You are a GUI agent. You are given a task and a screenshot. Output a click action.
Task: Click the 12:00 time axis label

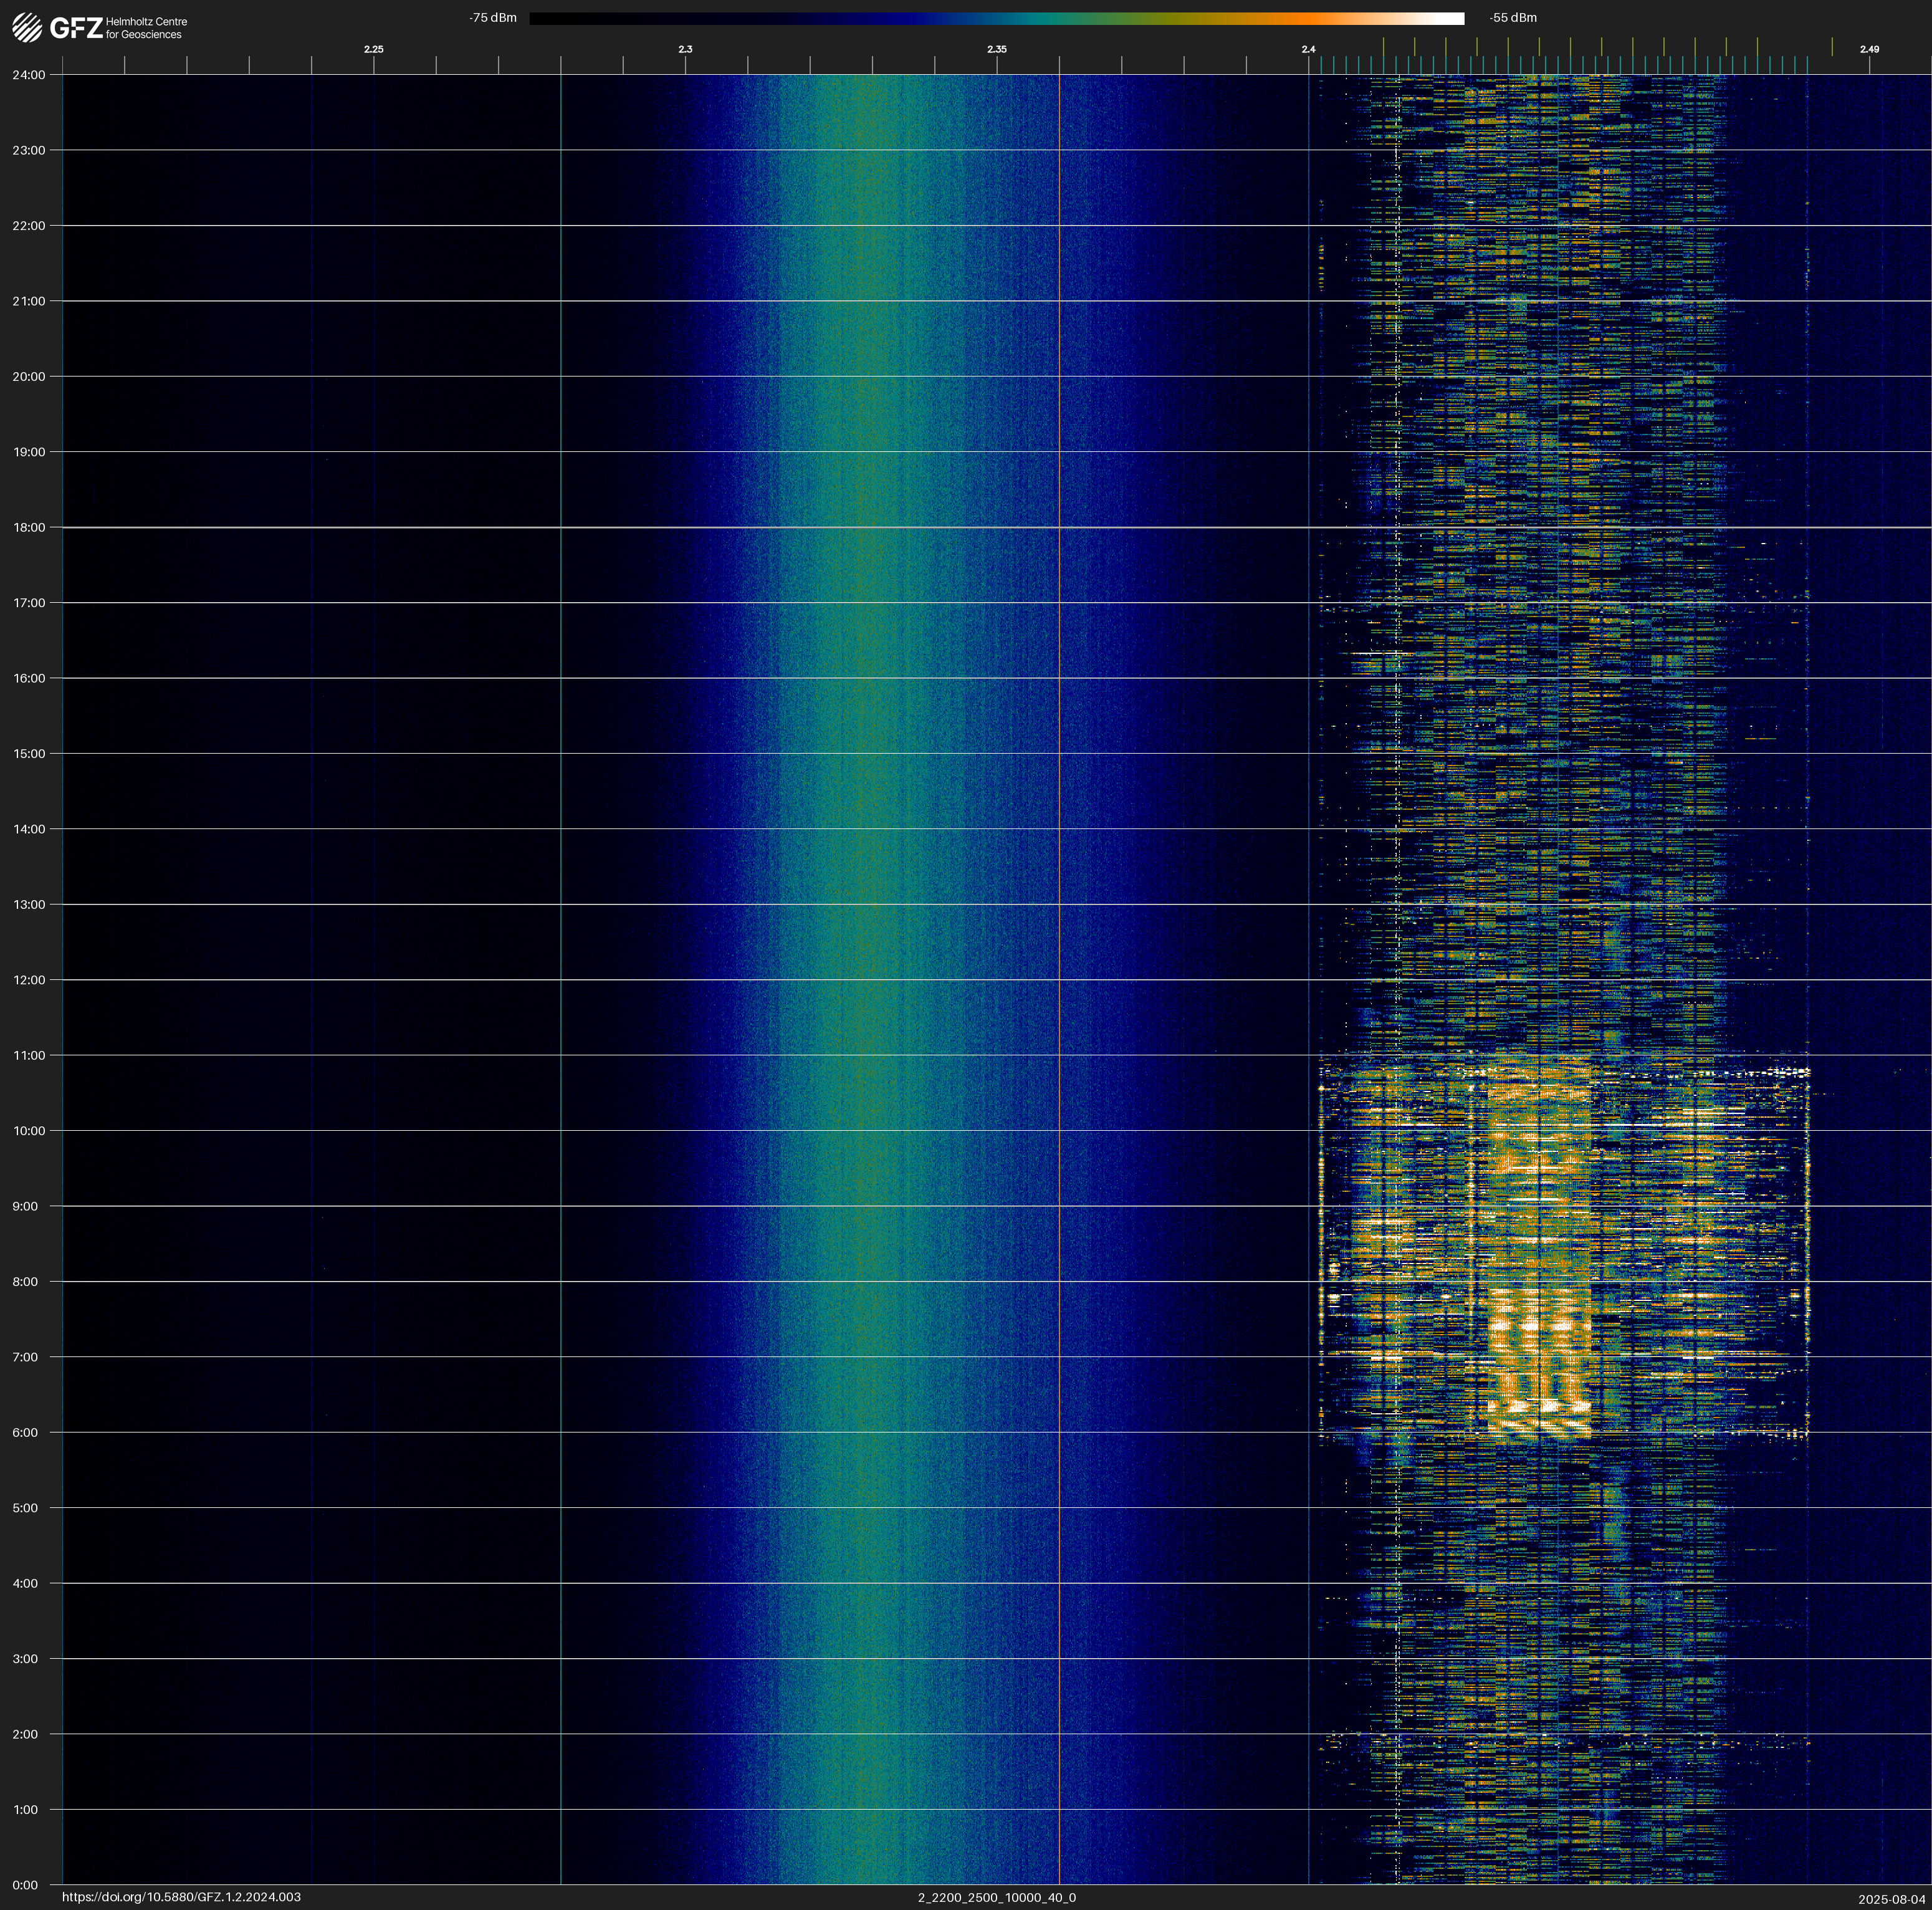(29, 980)
